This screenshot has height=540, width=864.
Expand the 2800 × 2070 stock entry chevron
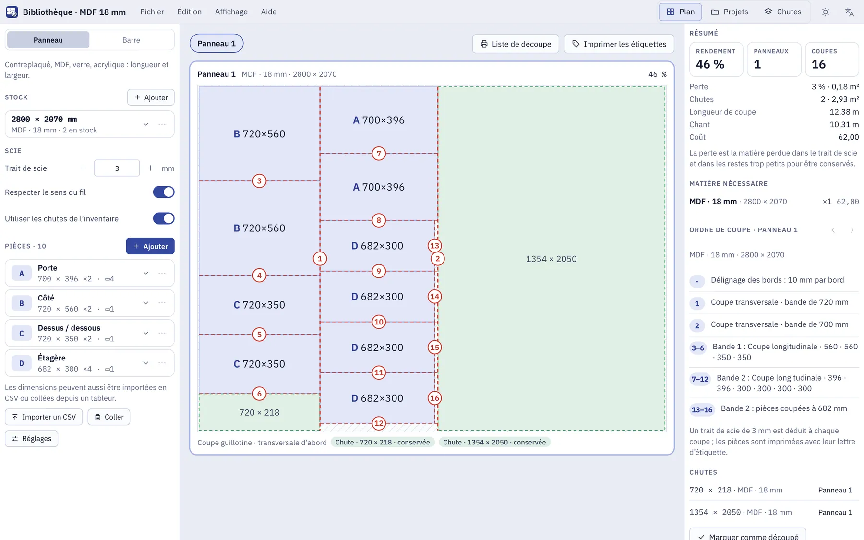point(146,124)
